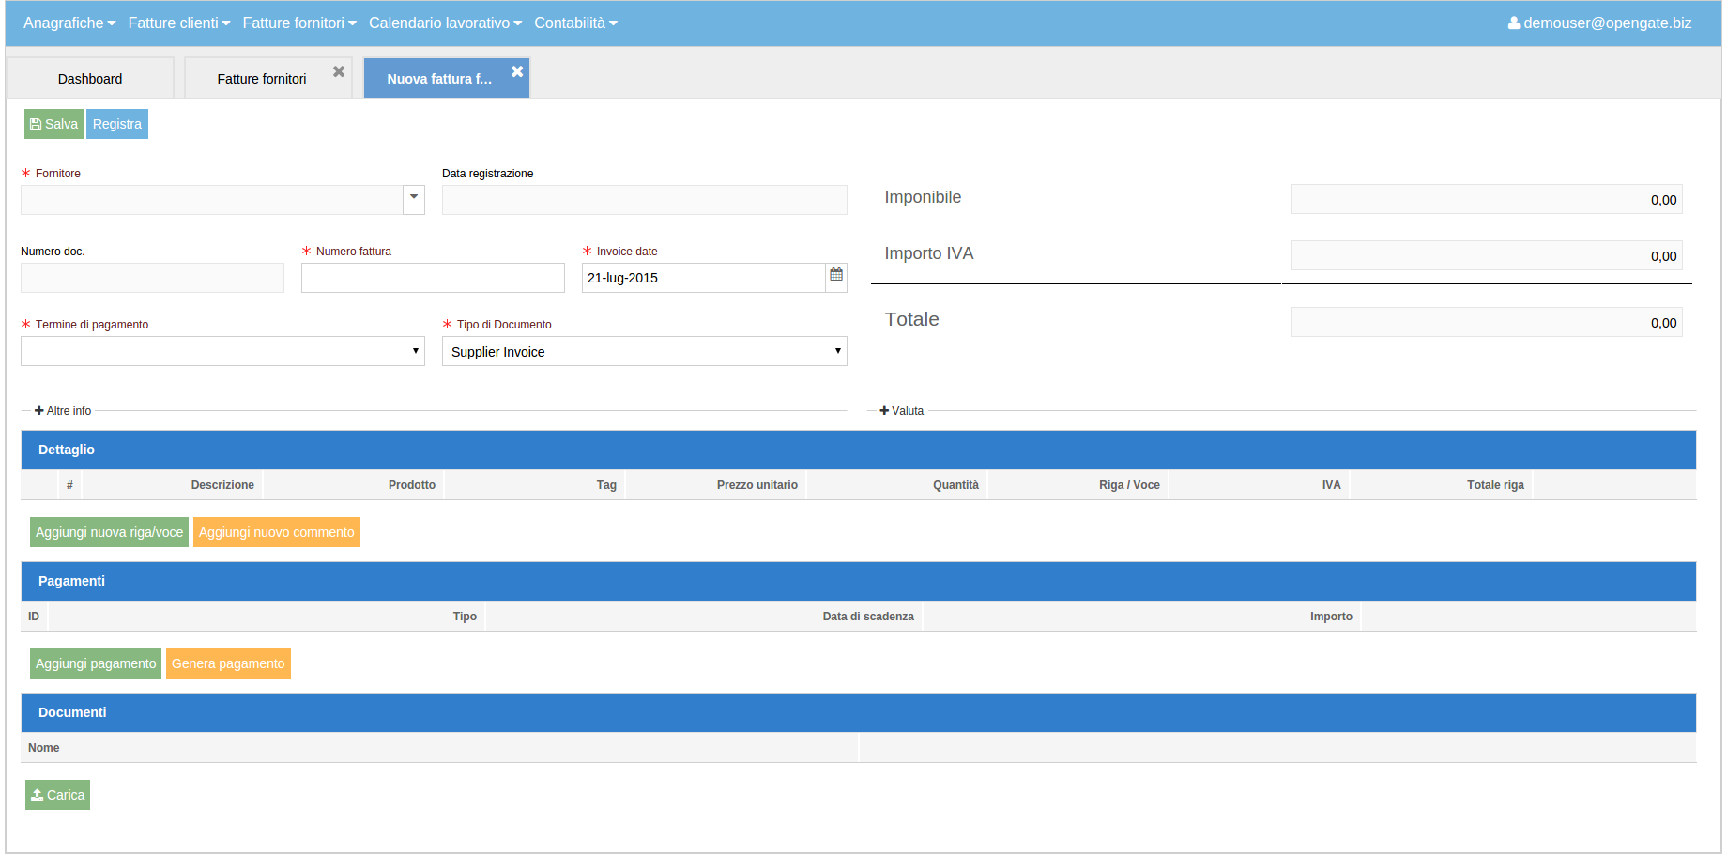Open the Fatture clienti menu

click(179, 23)
